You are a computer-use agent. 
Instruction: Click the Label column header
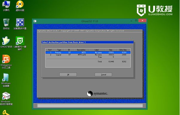[x=96, y=50]
